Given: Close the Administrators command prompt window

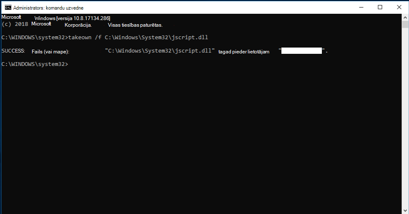Looking at the screenshot, I should (x=399, y=8).
